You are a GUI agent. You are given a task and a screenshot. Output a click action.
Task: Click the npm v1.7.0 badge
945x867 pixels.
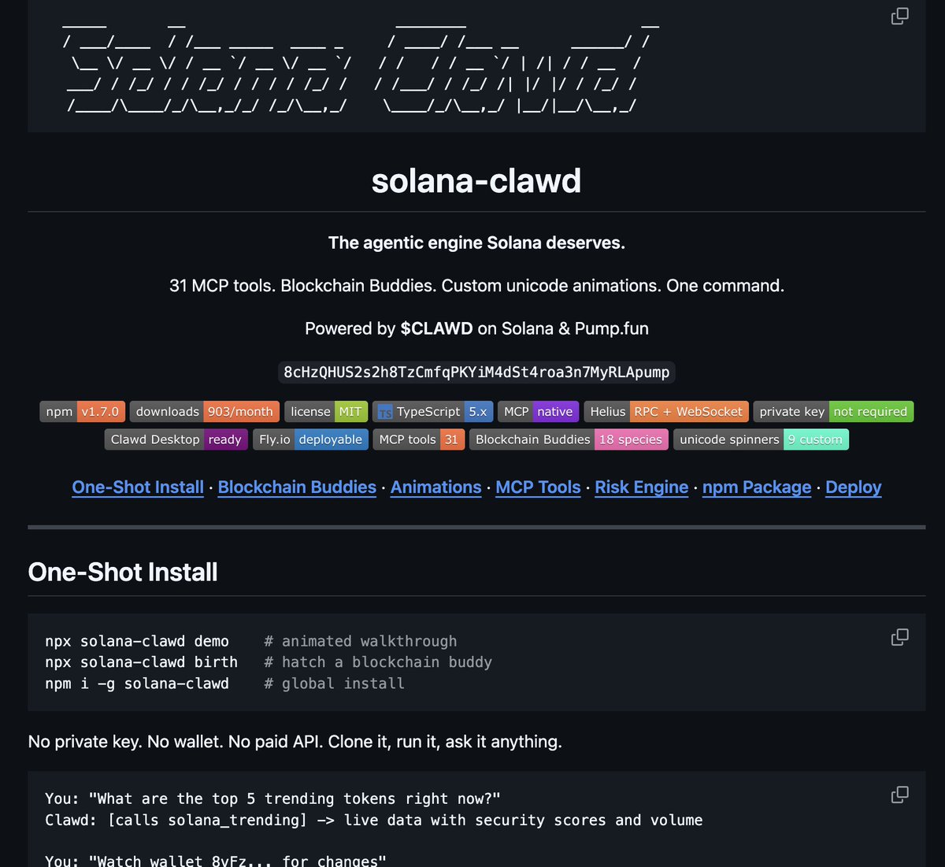click(82, 412)
